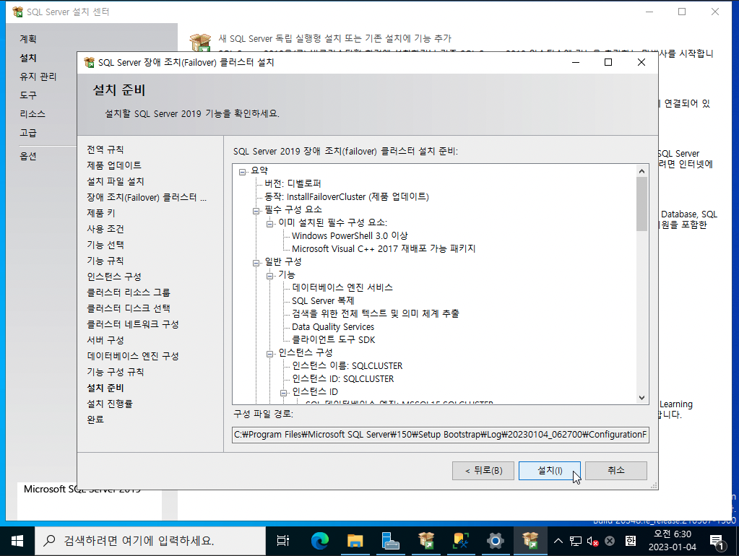
Task: Open the Settings gear in the taskbar
Action: [x=496, y=541]
